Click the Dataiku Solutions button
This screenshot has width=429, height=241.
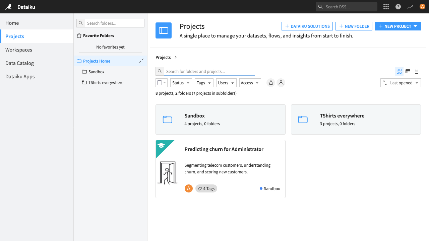307,26
